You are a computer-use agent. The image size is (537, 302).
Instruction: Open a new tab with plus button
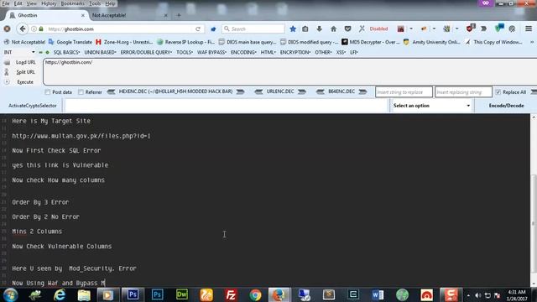179,15
